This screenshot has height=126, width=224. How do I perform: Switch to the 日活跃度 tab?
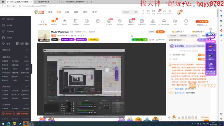(172, 36)
